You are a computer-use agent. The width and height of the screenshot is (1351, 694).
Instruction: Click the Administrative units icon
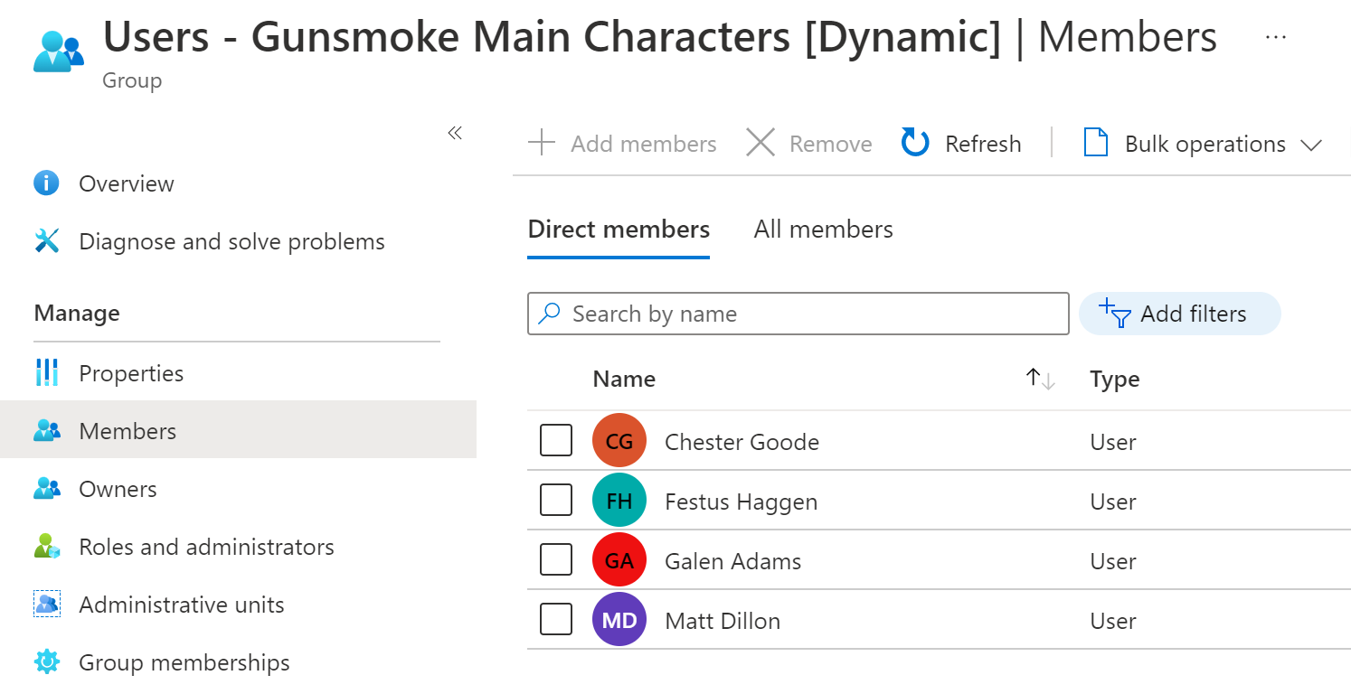(x=46, y=605)
